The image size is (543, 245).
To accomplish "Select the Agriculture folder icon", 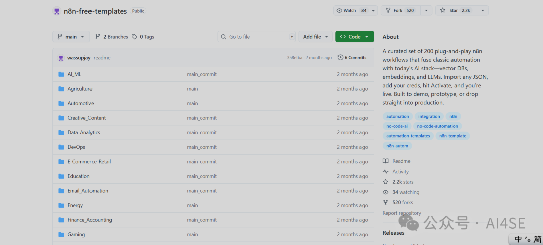I will coord(62,89).
